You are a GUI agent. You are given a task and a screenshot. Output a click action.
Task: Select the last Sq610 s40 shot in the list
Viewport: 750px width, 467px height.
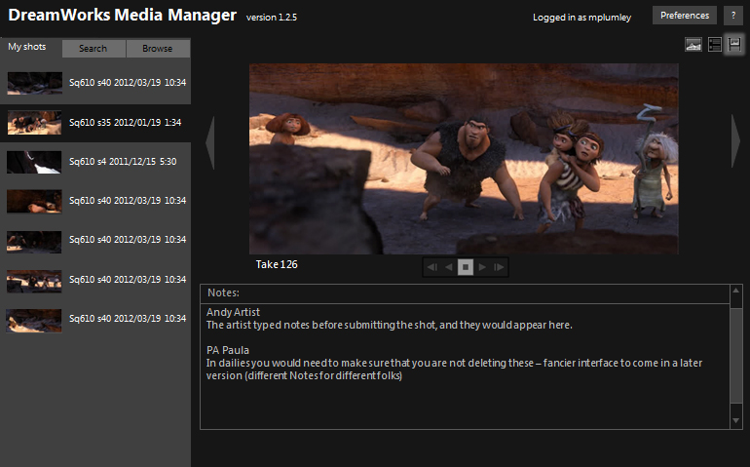tap(95, 319)
